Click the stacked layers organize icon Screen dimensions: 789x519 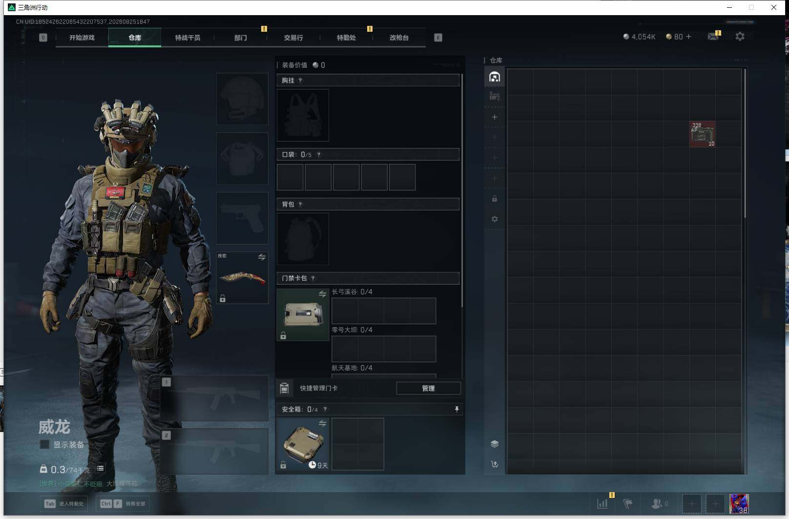495,444
